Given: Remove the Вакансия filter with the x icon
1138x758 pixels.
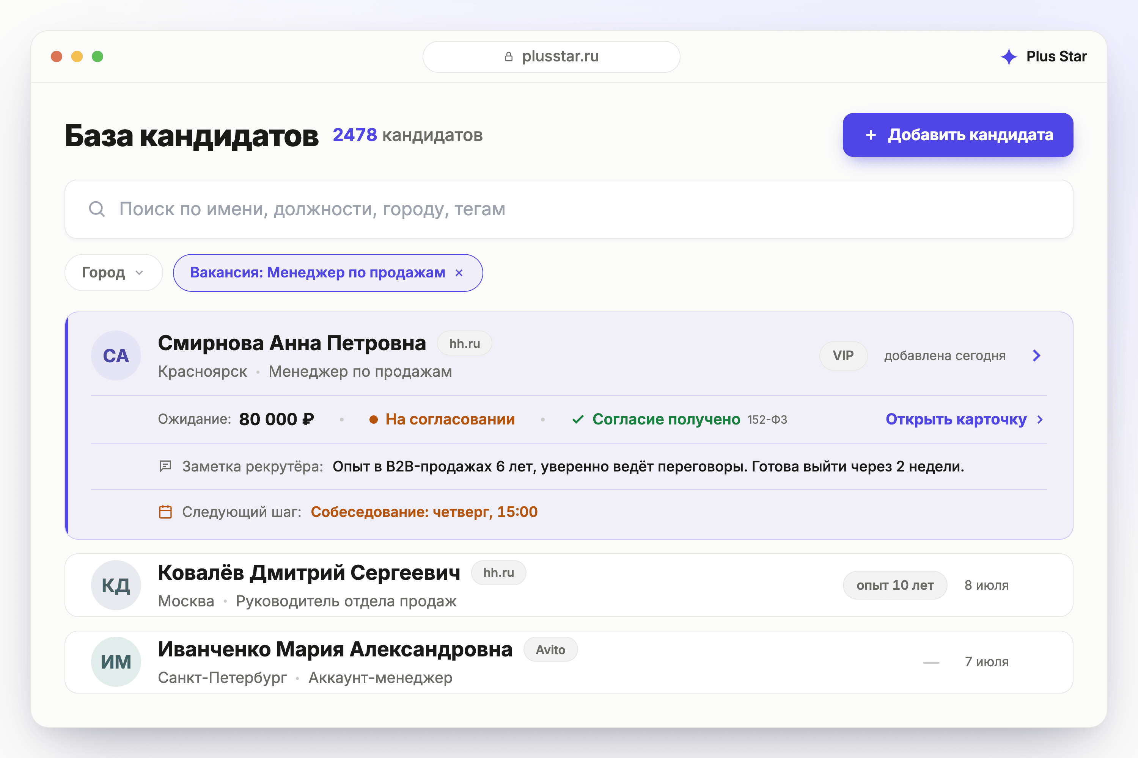Looking at the screenshot, I should 459,273.
